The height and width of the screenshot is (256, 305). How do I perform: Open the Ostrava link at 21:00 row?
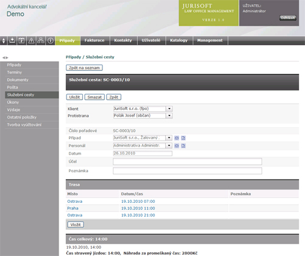pyautogui.click(x=75, y=215)
